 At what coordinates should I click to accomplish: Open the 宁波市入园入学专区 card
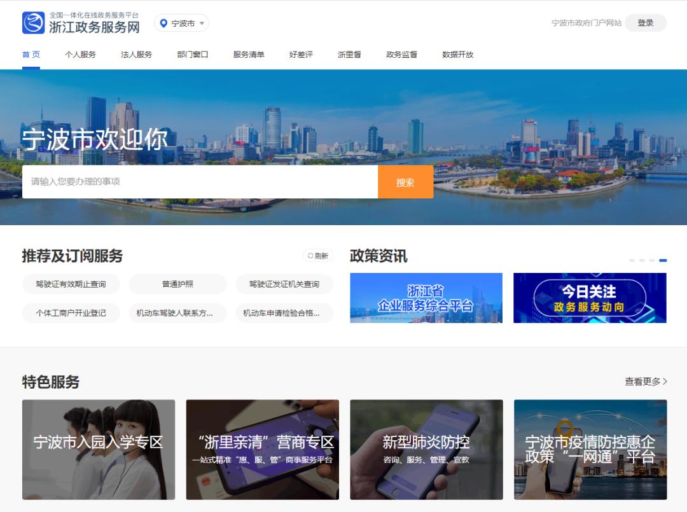point(97,448)
